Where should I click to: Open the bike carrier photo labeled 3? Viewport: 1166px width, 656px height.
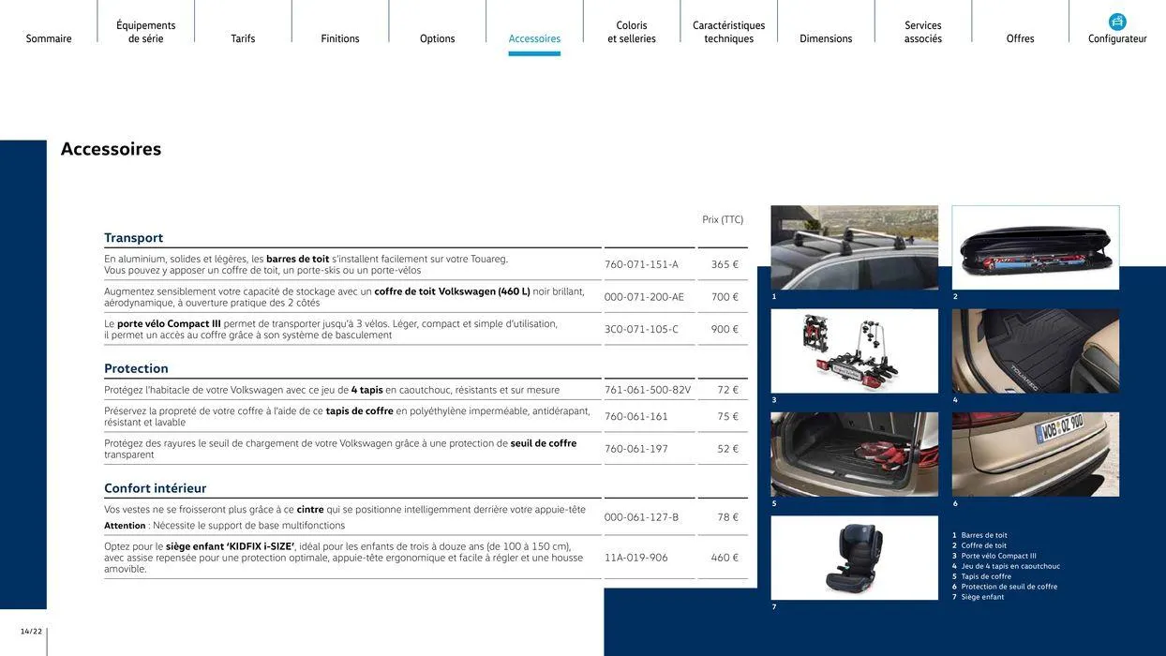coord(854,351)
